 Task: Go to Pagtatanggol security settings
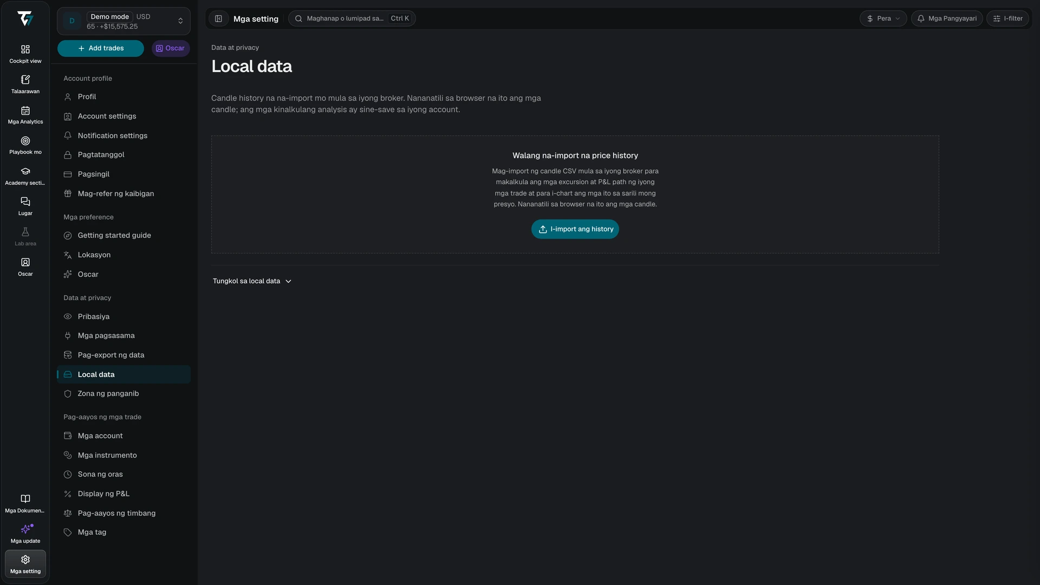123,154
